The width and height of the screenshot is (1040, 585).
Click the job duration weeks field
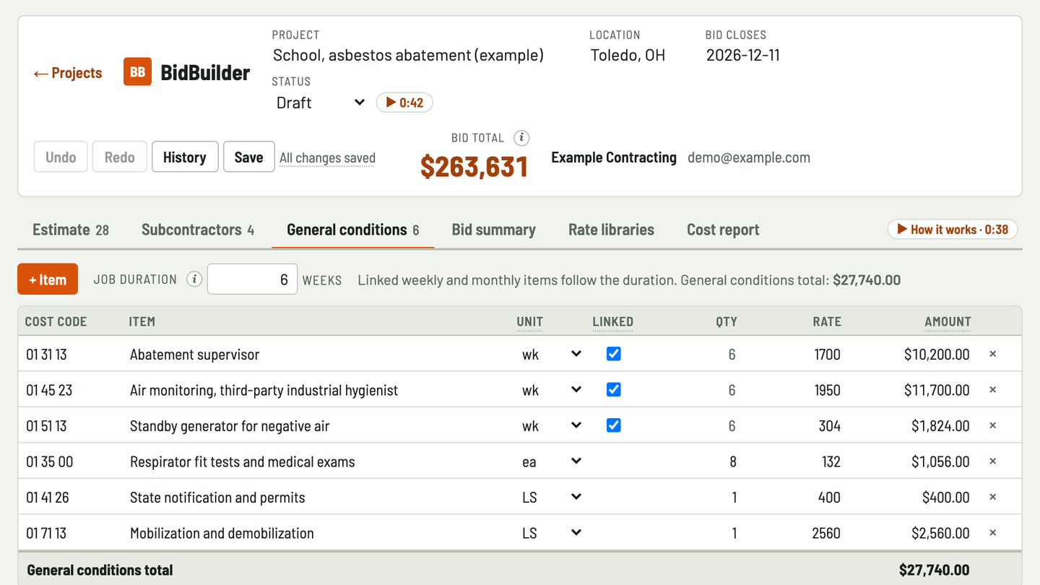(252, 279)
